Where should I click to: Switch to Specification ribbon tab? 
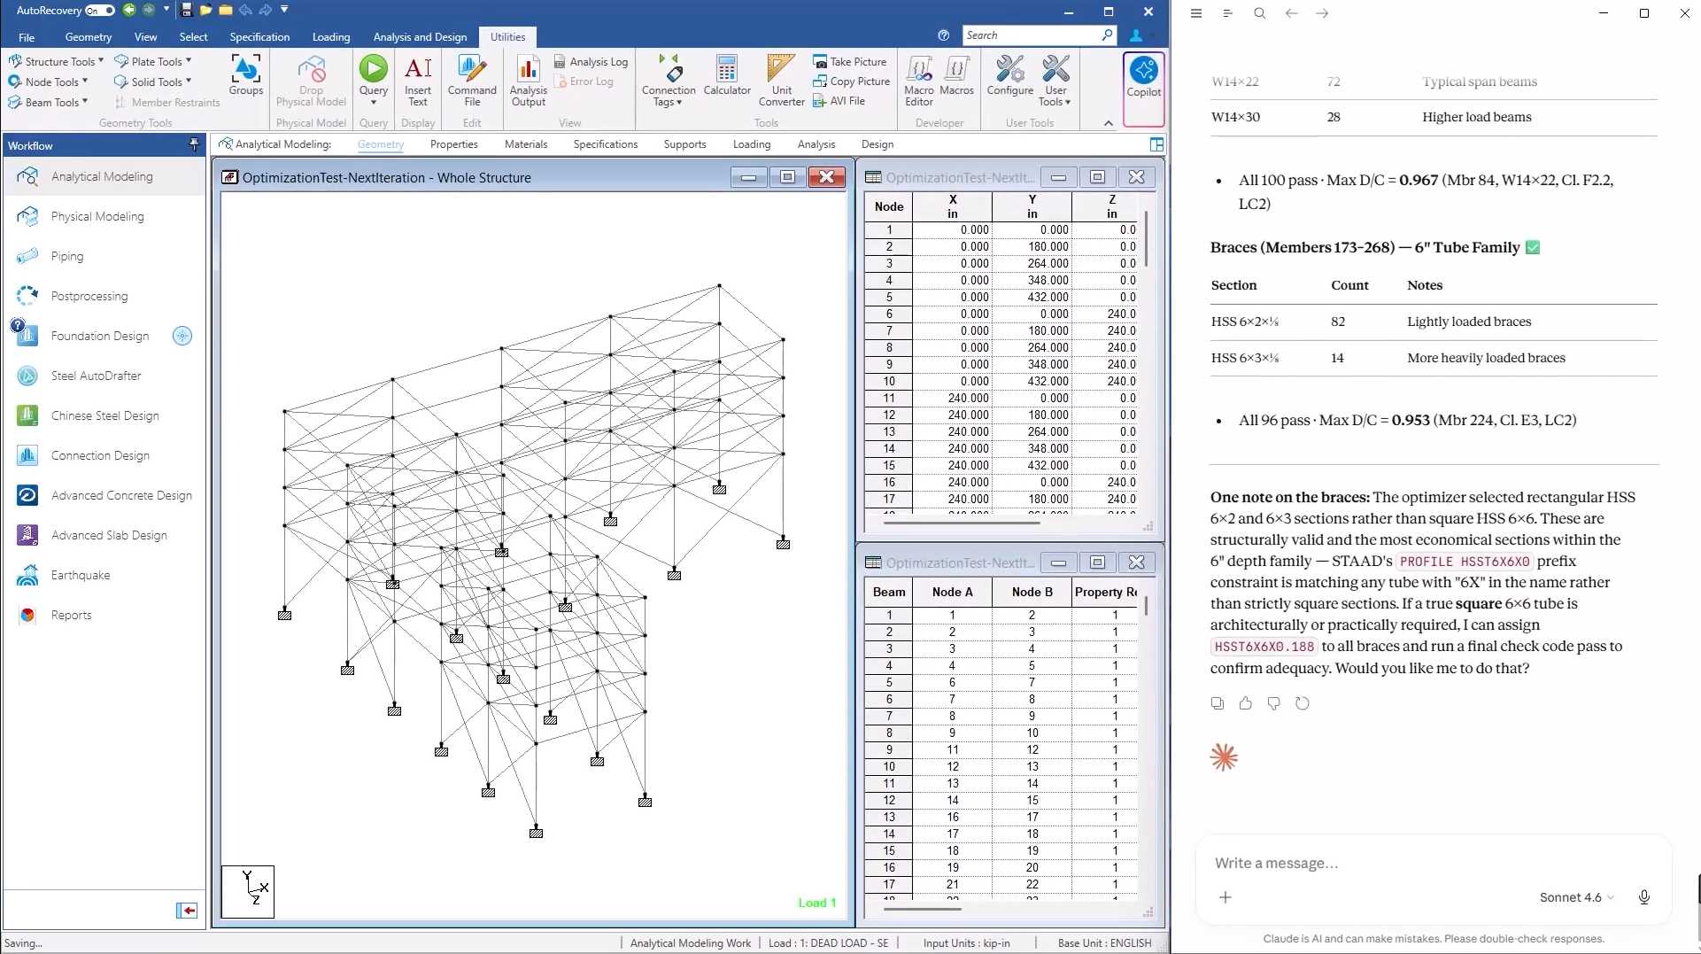pyautogui.click(x=259, y=37)
